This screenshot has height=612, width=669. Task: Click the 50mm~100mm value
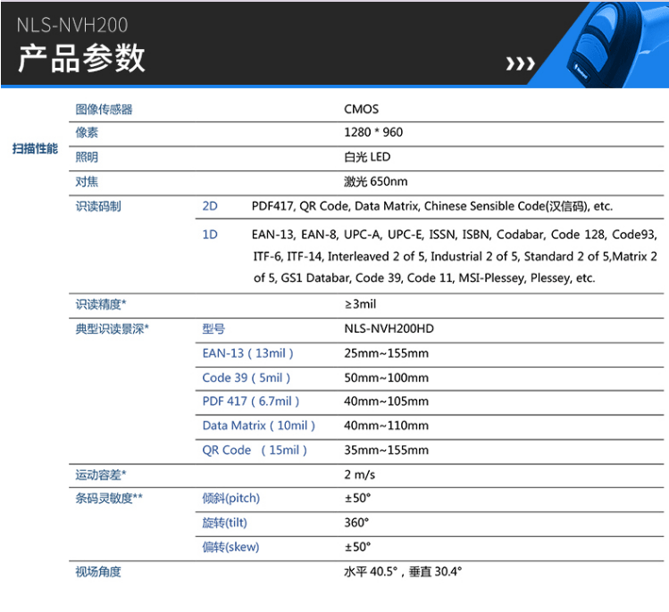tap(386, 377)
